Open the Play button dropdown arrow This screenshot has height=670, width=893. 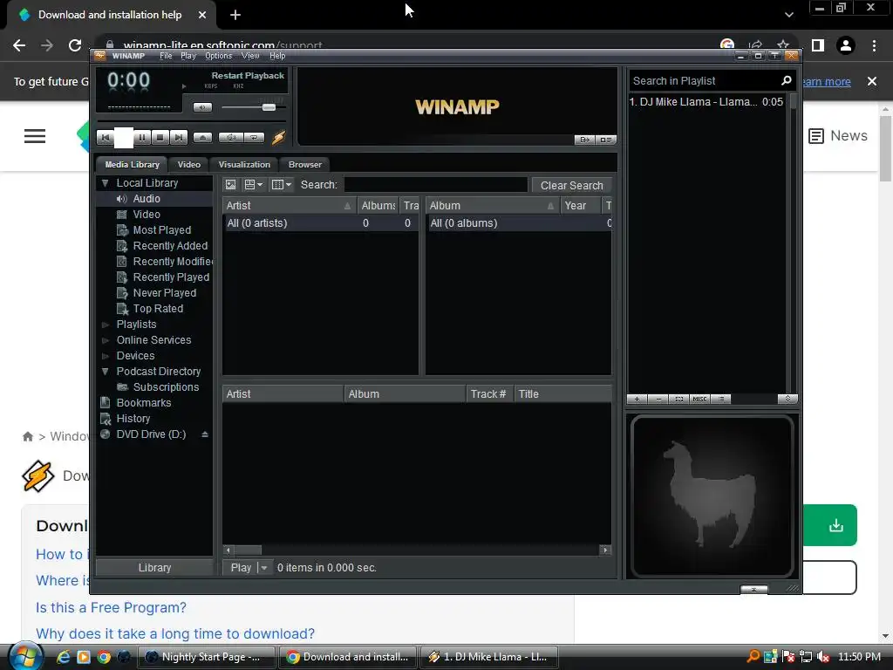point(263,567)
